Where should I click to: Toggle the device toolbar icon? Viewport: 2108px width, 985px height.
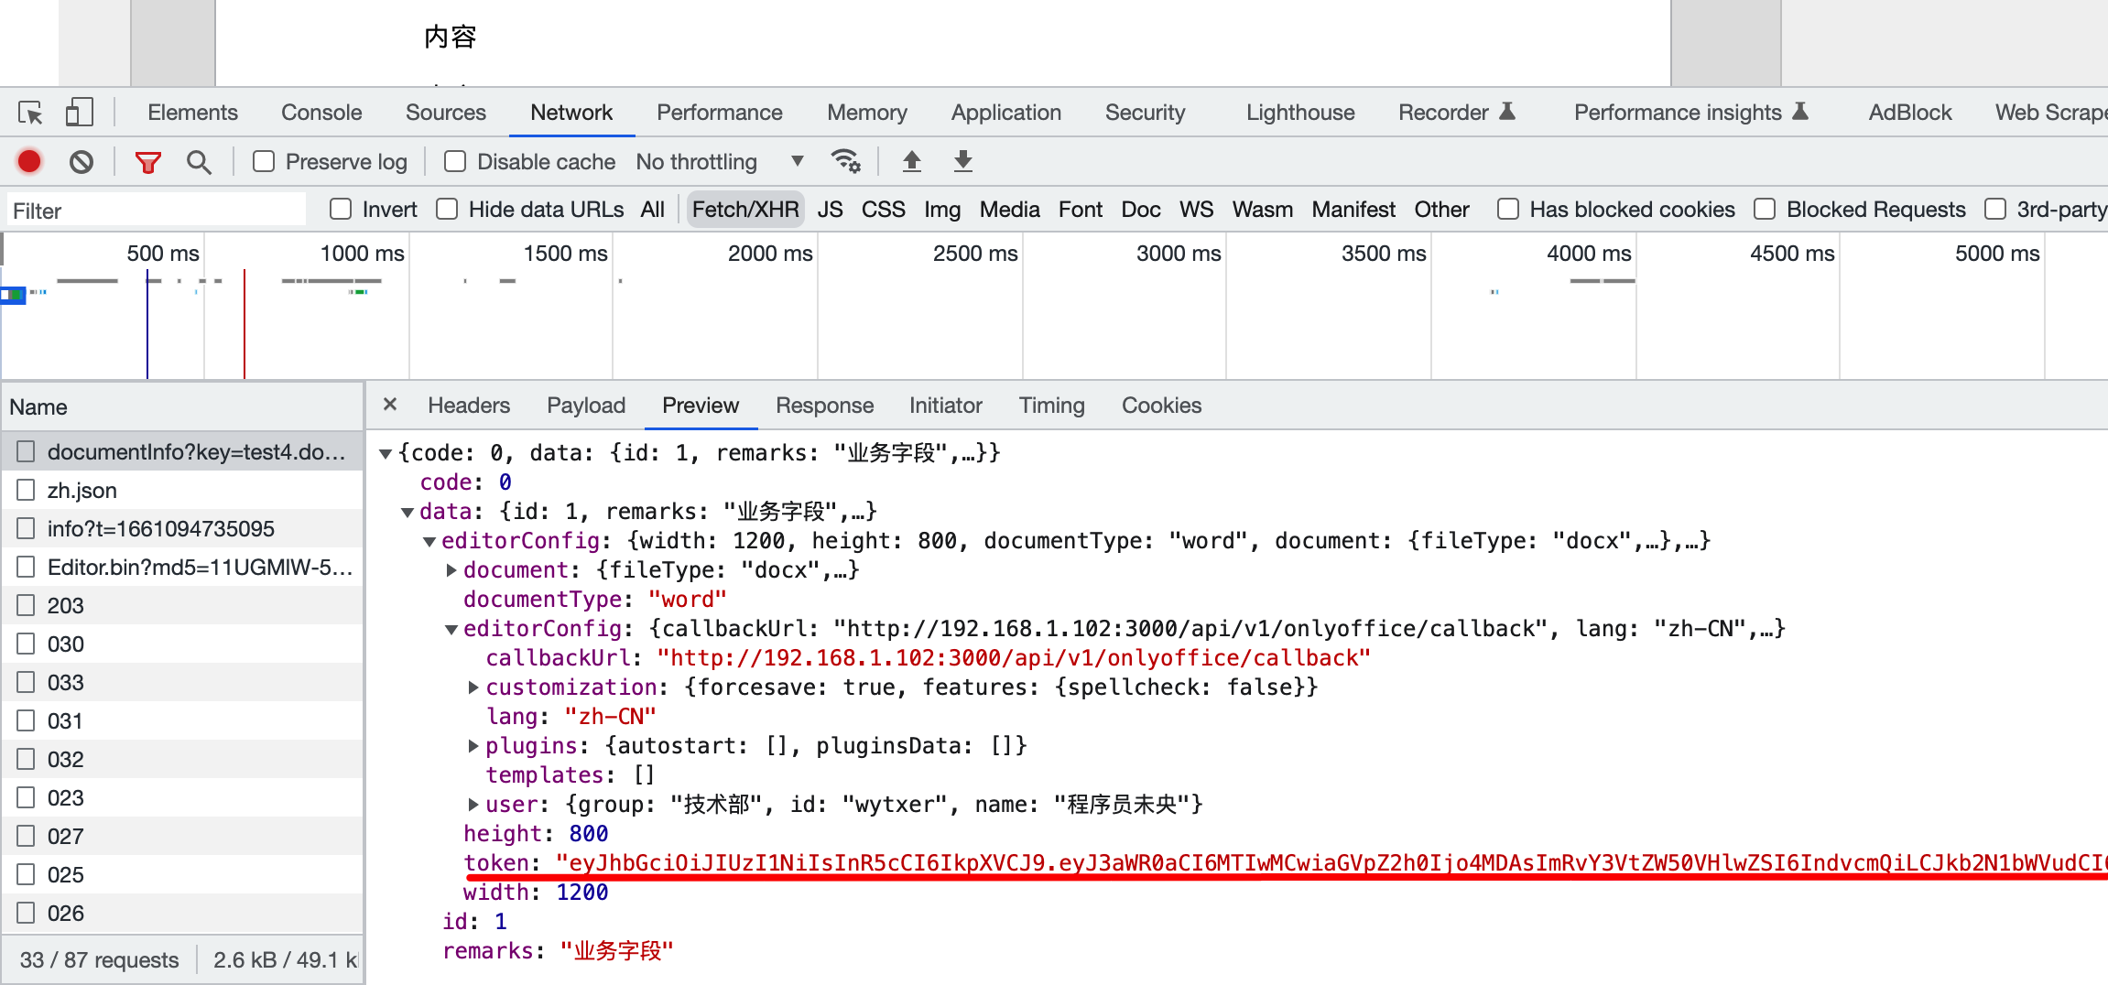pyautogui.click(x=79, y=113)
